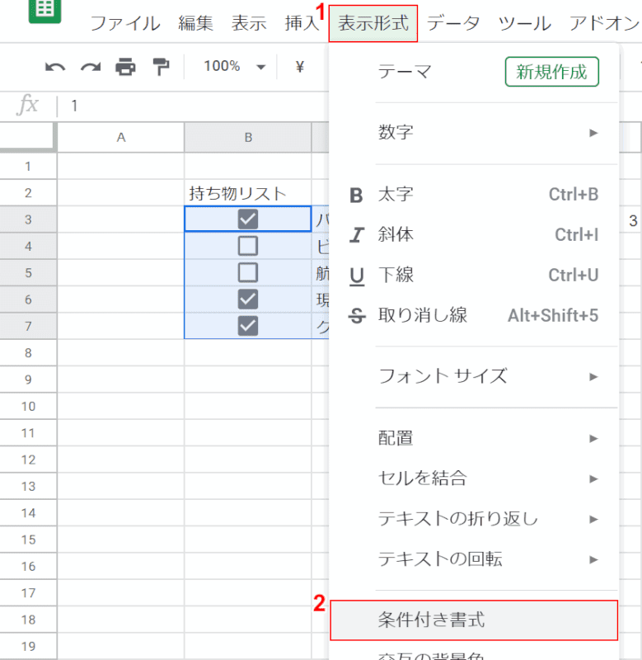Open the ツール menu
This screenshot has width=642, height=660.
524,23
